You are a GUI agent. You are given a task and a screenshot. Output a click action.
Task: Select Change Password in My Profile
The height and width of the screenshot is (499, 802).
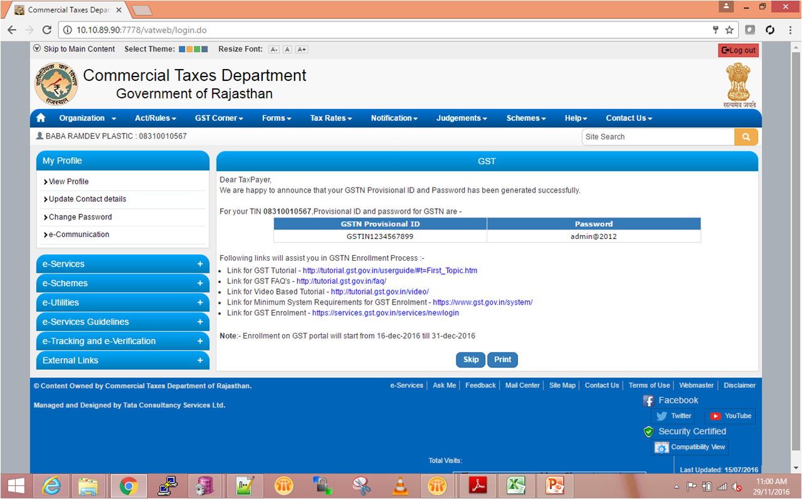80,217
